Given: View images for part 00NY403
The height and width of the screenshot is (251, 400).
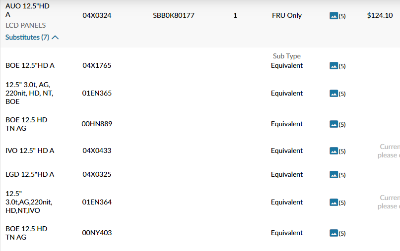Looking at the screenshot, I should tap(333, 233).
